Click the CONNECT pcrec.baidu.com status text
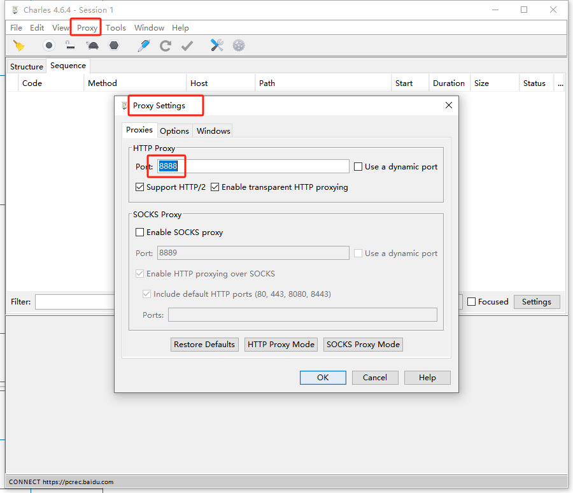 (61, 482)
